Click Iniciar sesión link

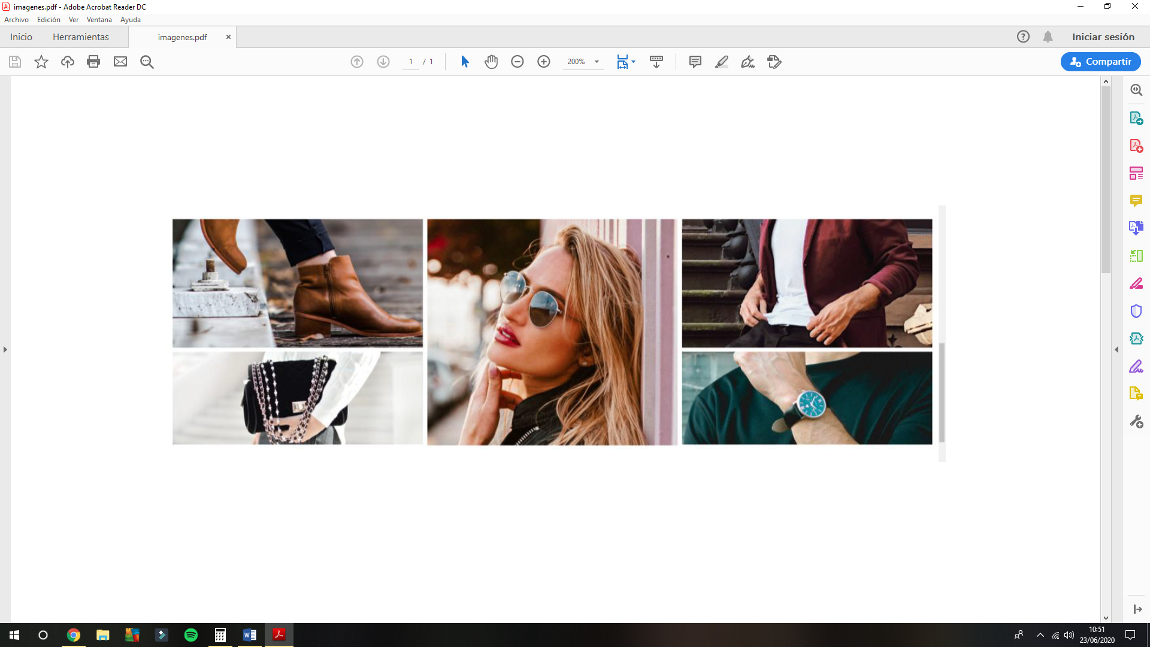1103,37
